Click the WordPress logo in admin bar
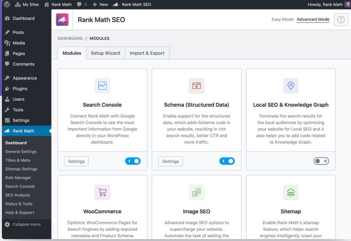351x241 pixels. pos(7,5)
